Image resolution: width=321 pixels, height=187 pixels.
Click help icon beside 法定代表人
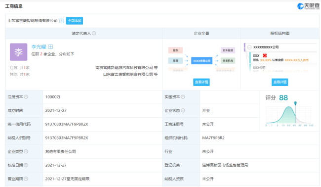point(94,33)
